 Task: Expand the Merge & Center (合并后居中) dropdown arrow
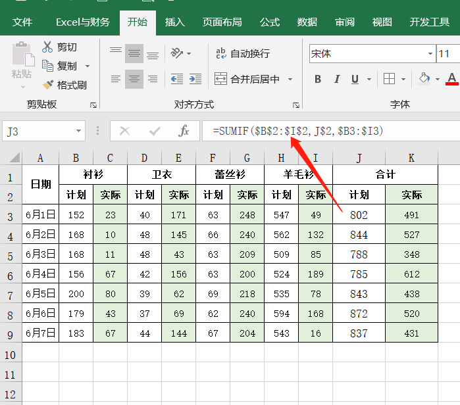point(290,80)
